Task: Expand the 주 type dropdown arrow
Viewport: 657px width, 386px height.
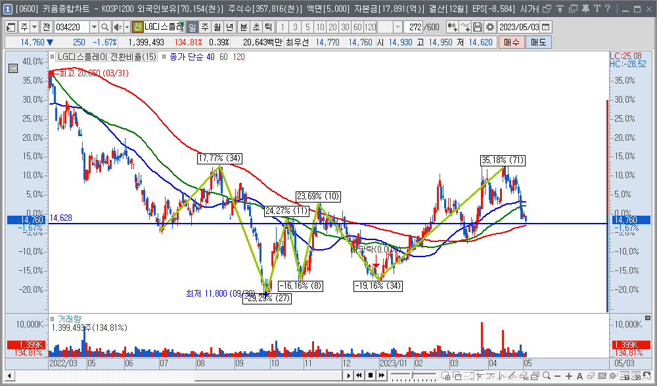Action: (x=35, y=27)
